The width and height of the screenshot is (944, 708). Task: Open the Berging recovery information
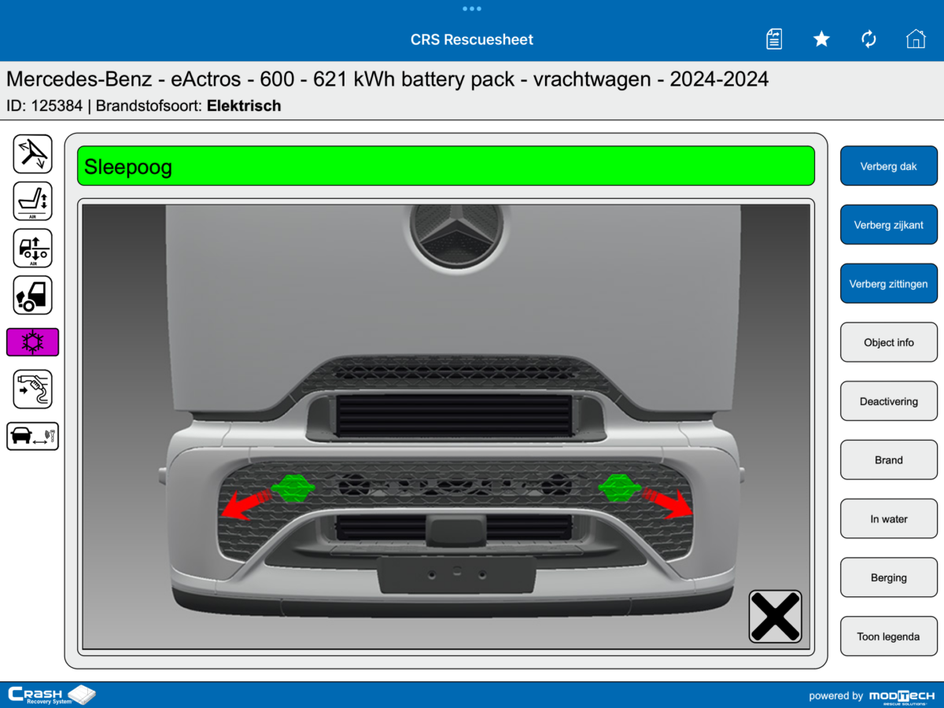click(x=889, y=577)
